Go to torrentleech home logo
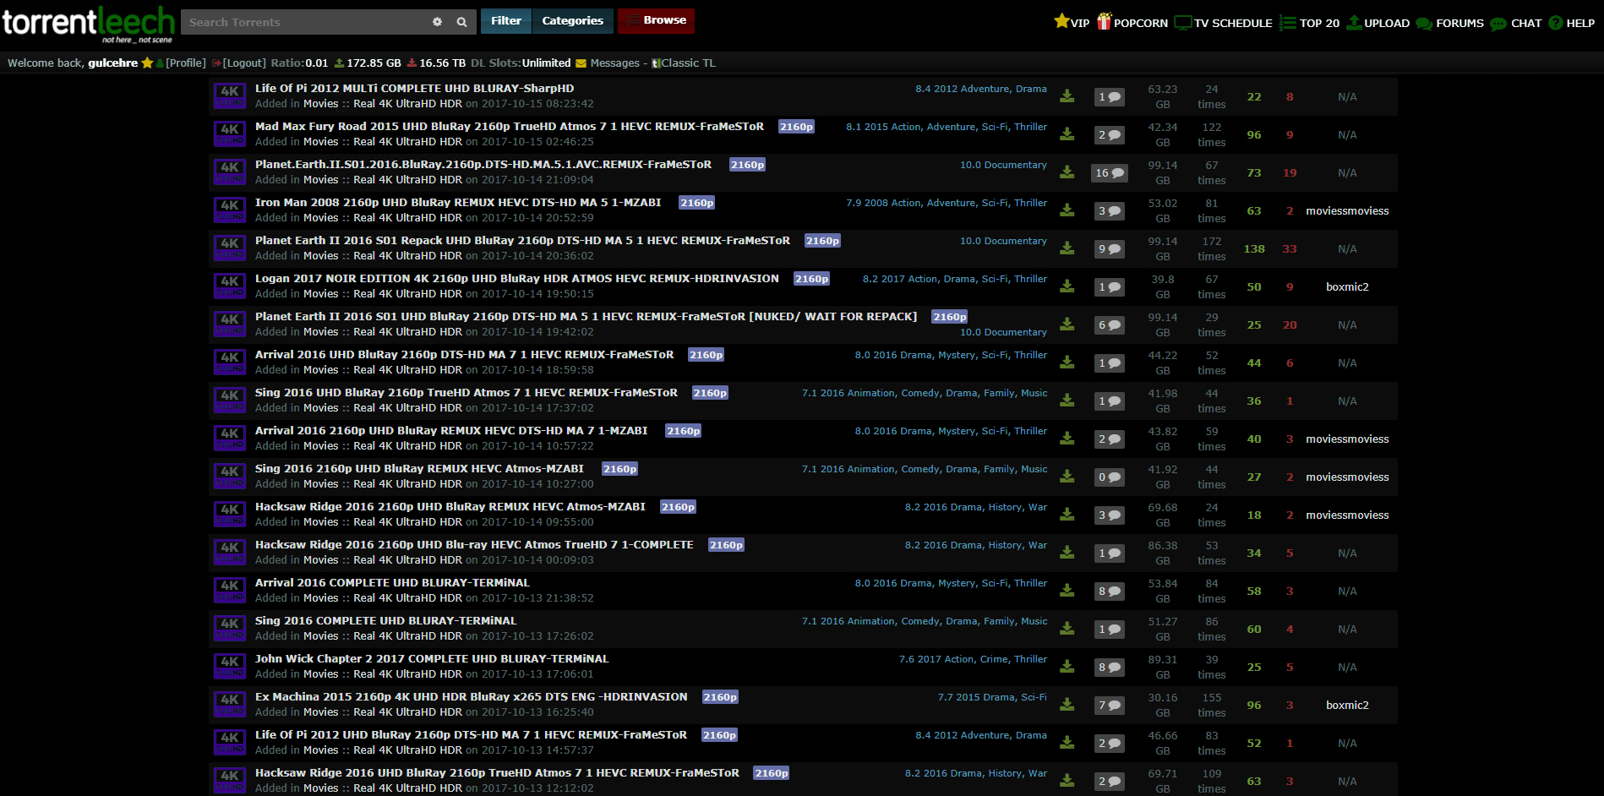This screenshot has width=1604, height=796. click(88, 23)
